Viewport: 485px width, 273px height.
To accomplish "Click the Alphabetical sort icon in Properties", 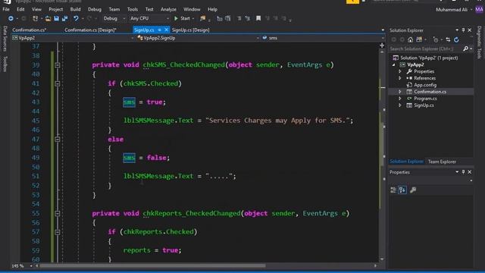I will [402, 190].
